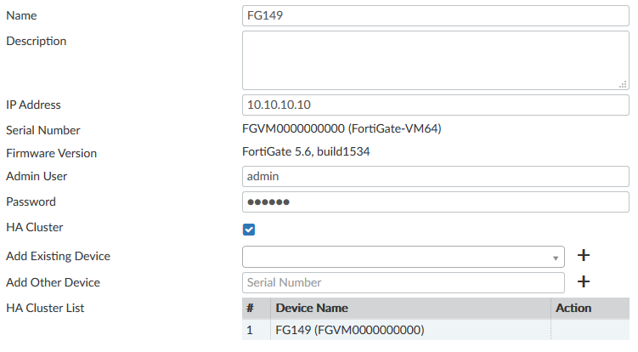Screen dimensions: 638x352
Task: Click the # column header
Action: tap(251, 308)
